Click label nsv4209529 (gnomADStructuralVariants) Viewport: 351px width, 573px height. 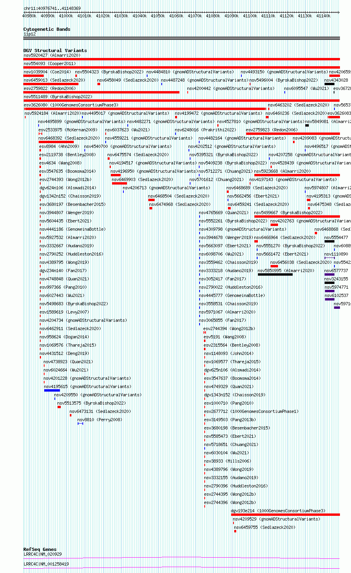coord(276,519)
